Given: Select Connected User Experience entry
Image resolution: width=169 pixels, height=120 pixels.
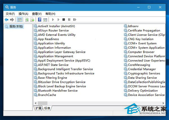Looking at the screenshot, I should pos(144,60).
